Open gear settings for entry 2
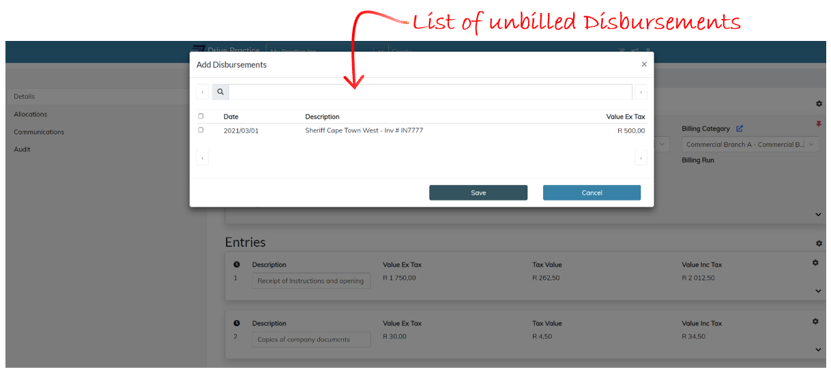831x378 pixels. 815,321
